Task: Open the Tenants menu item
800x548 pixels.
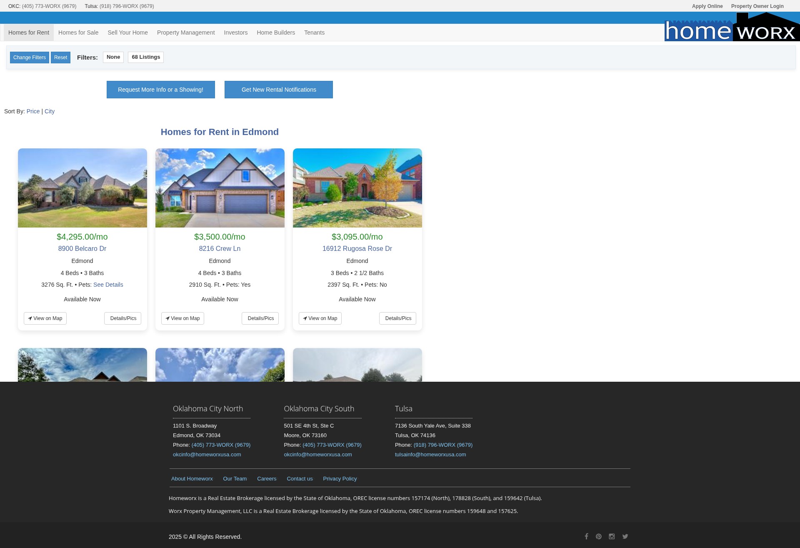Action: coord(314,33)
